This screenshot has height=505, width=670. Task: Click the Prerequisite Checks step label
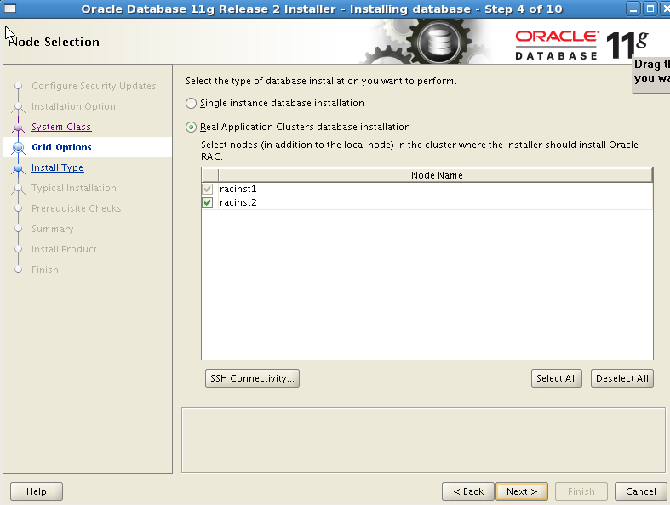click(x=77, y=208)
